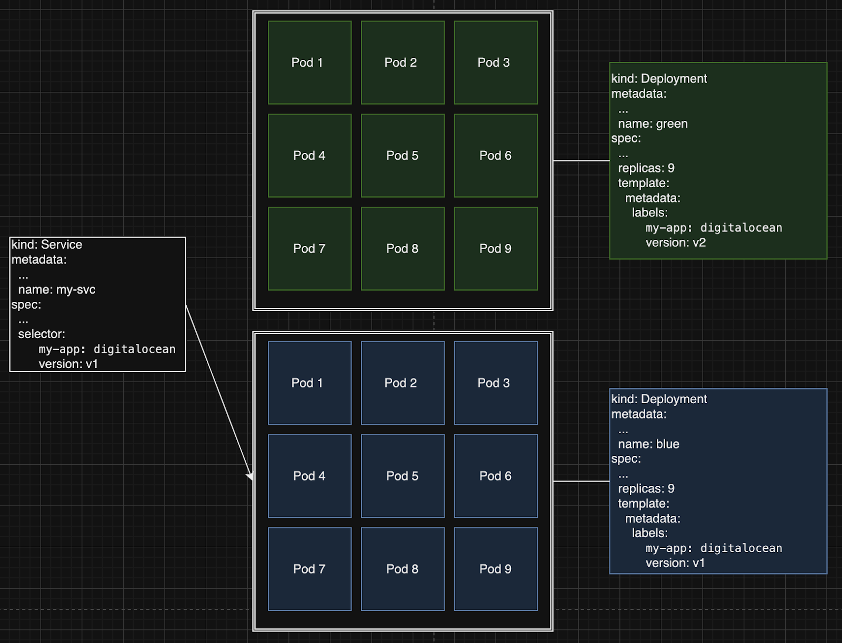Select blue Pod 4 box
The height and width of the screenshot is (643, 842).
coord(309,476)
